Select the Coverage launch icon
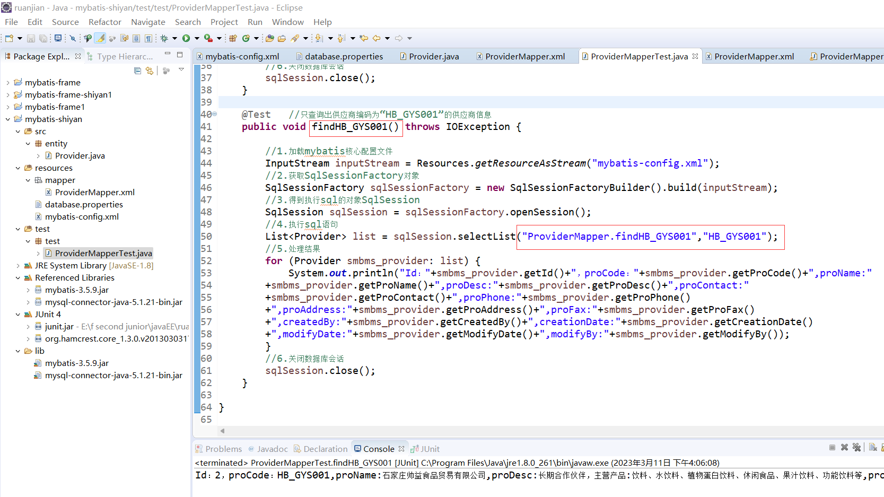The height and width of the screenshot is (497, 884). click(x=207, y=38)
